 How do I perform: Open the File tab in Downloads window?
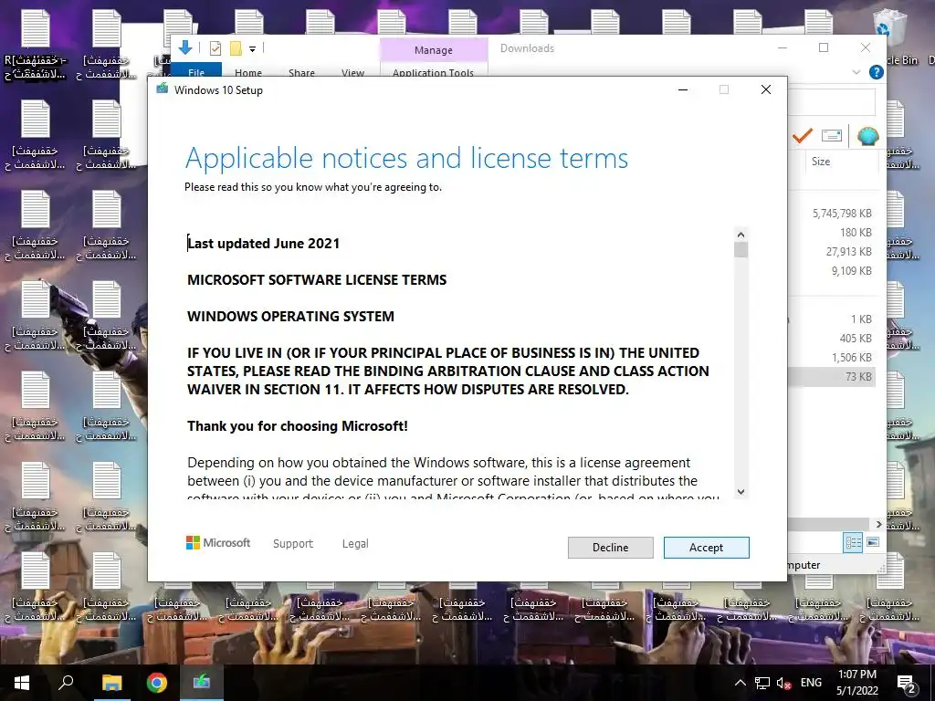(196, 70)
